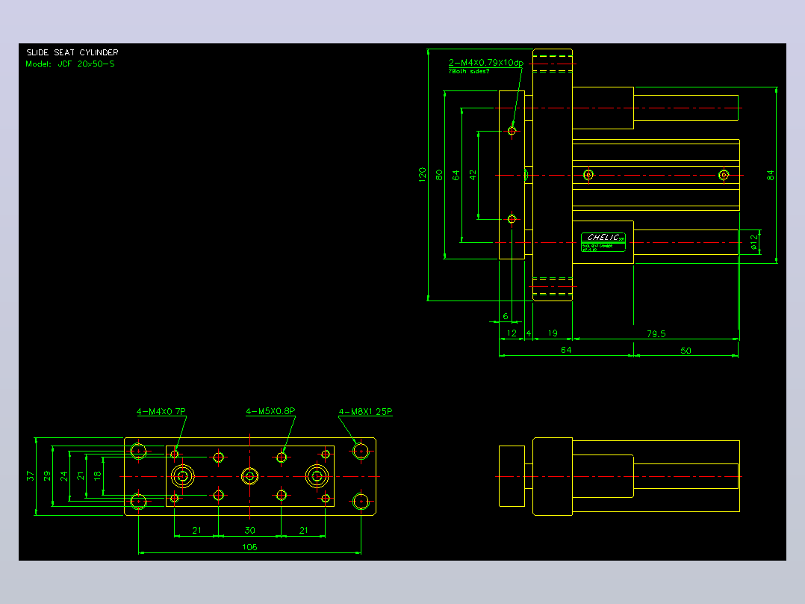Click the 29 vertical dimension text
This screenshot has width=805, height=604.
[47, 476]
